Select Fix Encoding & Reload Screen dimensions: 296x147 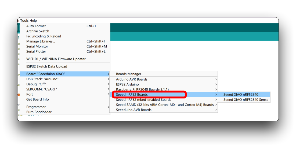coord(65,36)
